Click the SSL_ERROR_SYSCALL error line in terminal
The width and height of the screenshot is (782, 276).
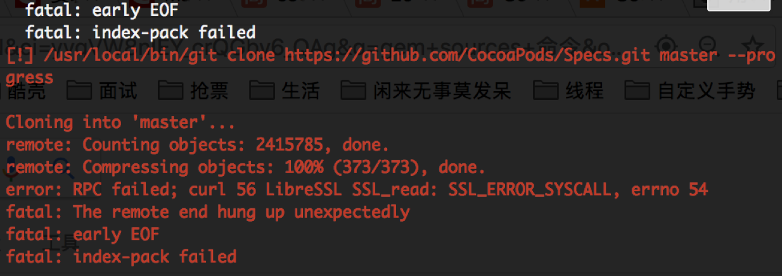356,189
